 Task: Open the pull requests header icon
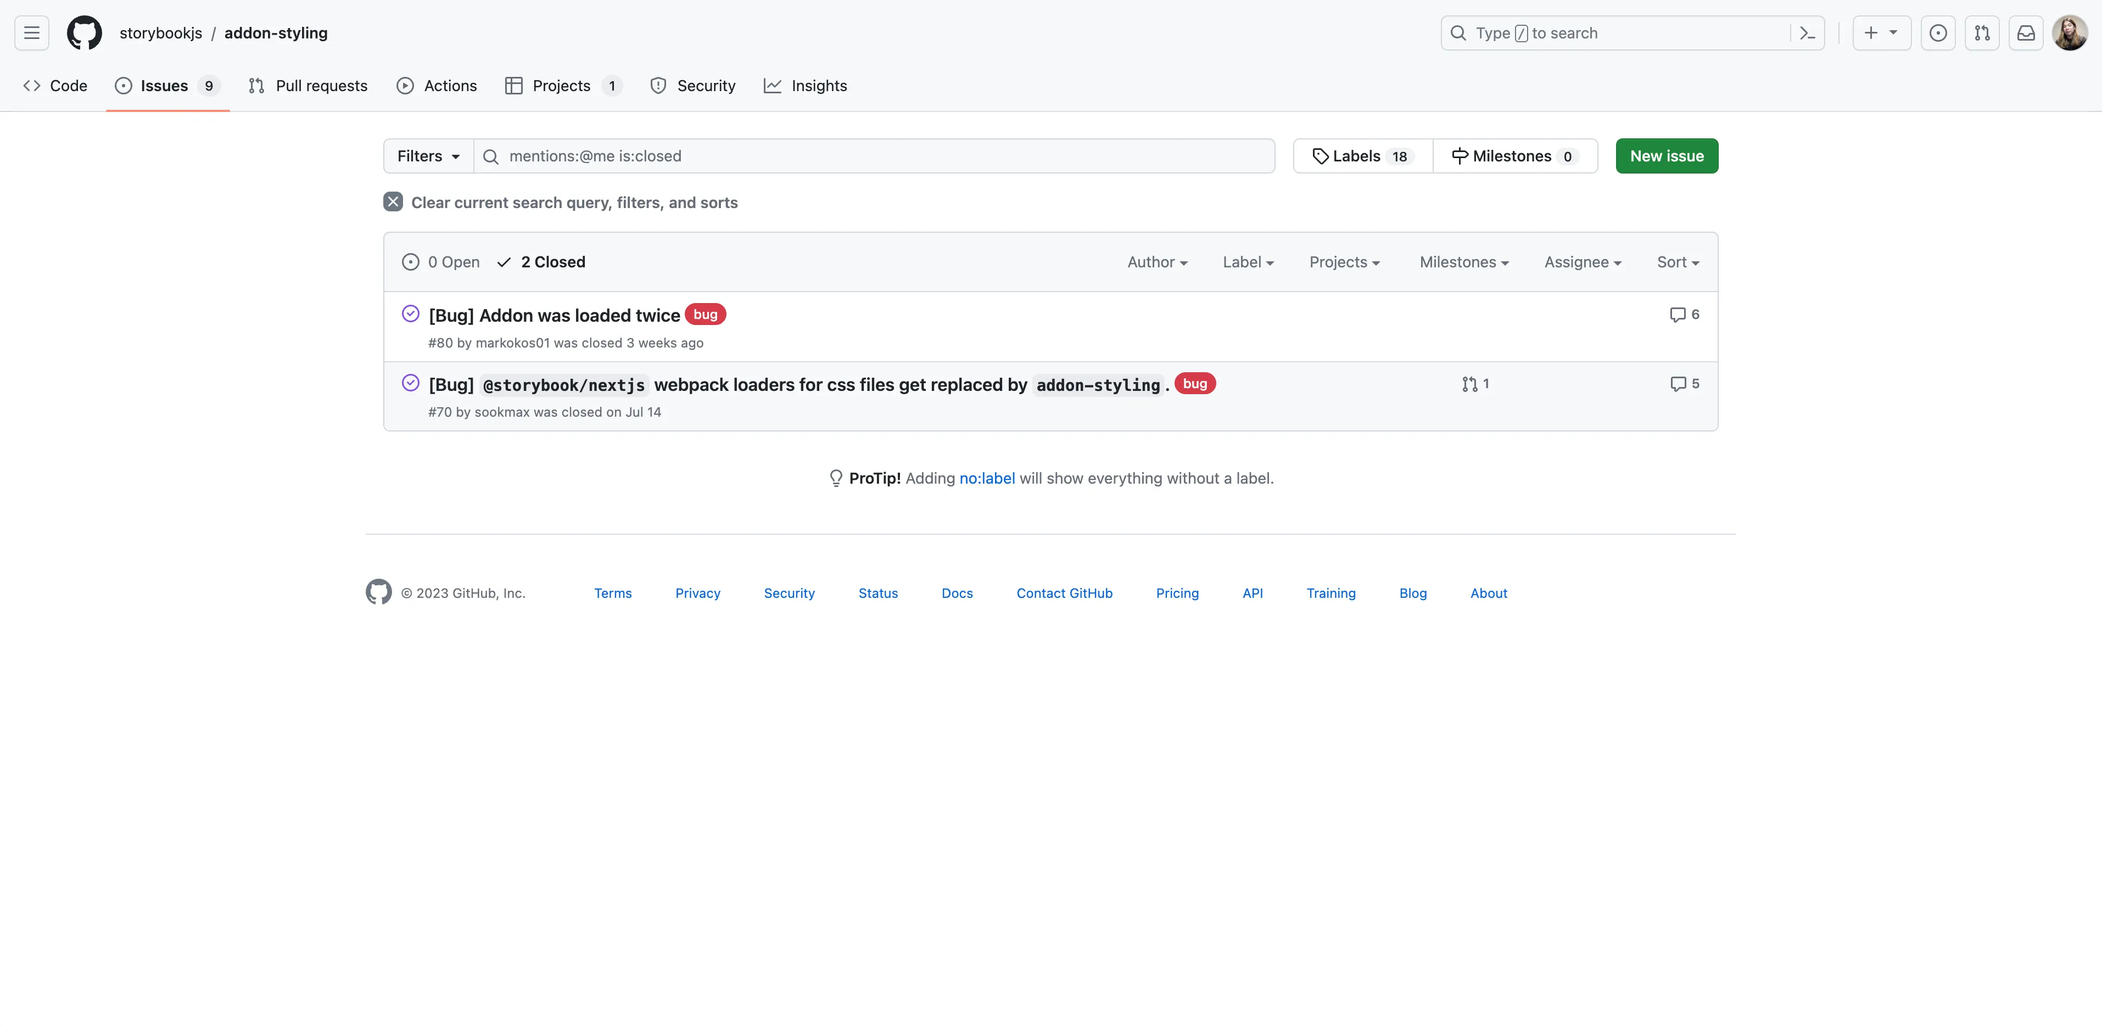pyautogui.click(x=1982, y=32)
